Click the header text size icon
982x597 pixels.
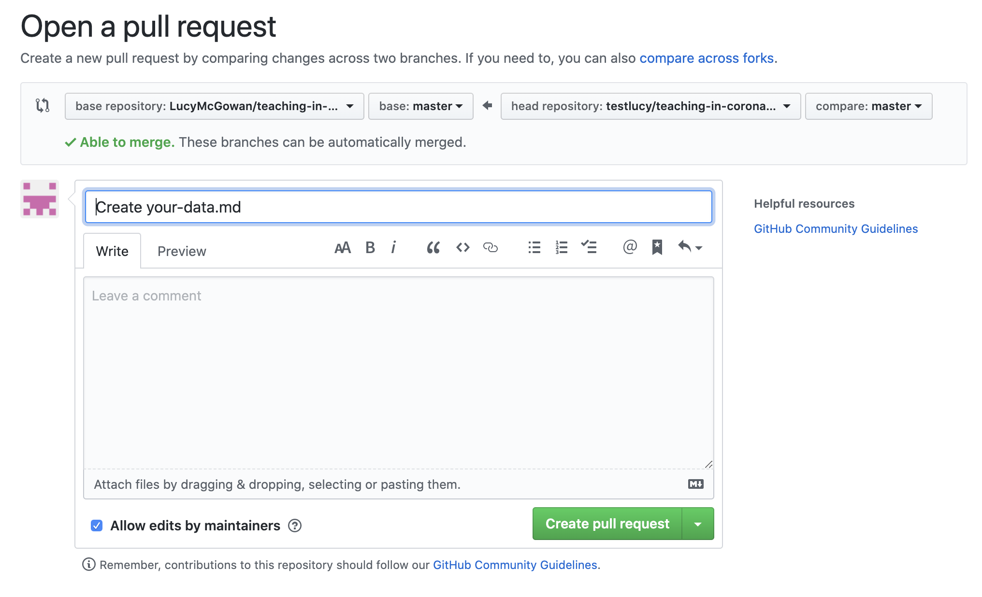(x=342, y=248)
